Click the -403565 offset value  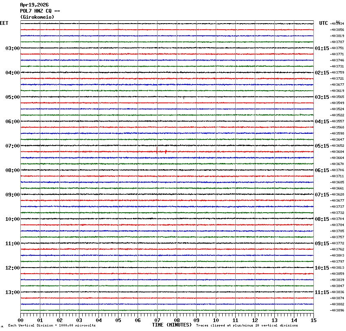click(x=337, y=97)
